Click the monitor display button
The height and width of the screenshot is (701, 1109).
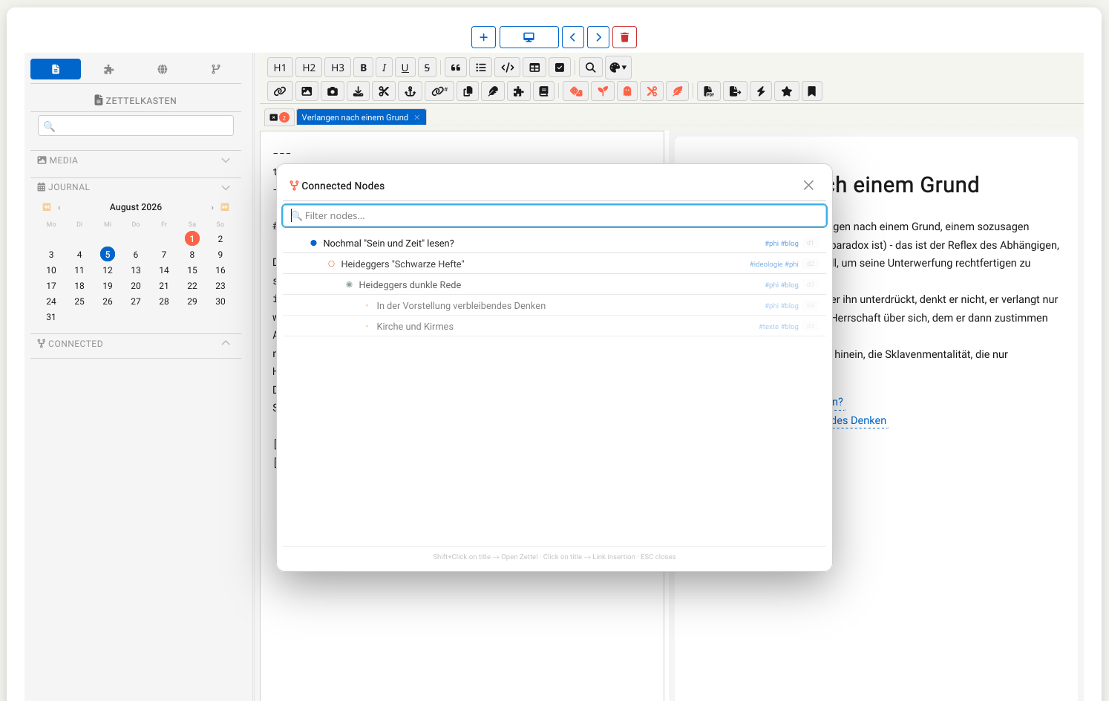pyautogui.click(x=529, y=37)
